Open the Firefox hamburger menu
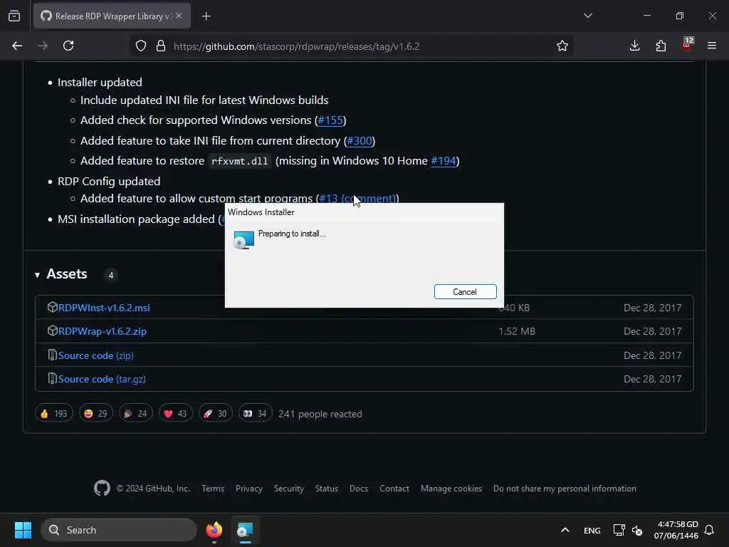The image size is (729, 547). pos(712,46)
